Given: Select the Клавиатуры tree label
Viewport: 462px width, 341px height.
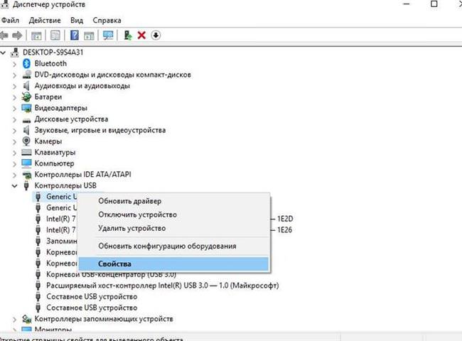Looking at the screenshot, I should (55, 152).
